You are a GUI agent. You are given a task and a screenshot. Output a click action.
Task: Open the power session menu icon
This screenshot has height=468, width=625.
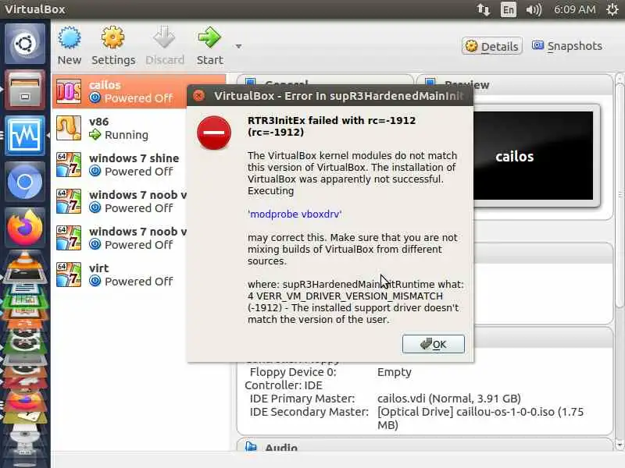tap(612, 9)
